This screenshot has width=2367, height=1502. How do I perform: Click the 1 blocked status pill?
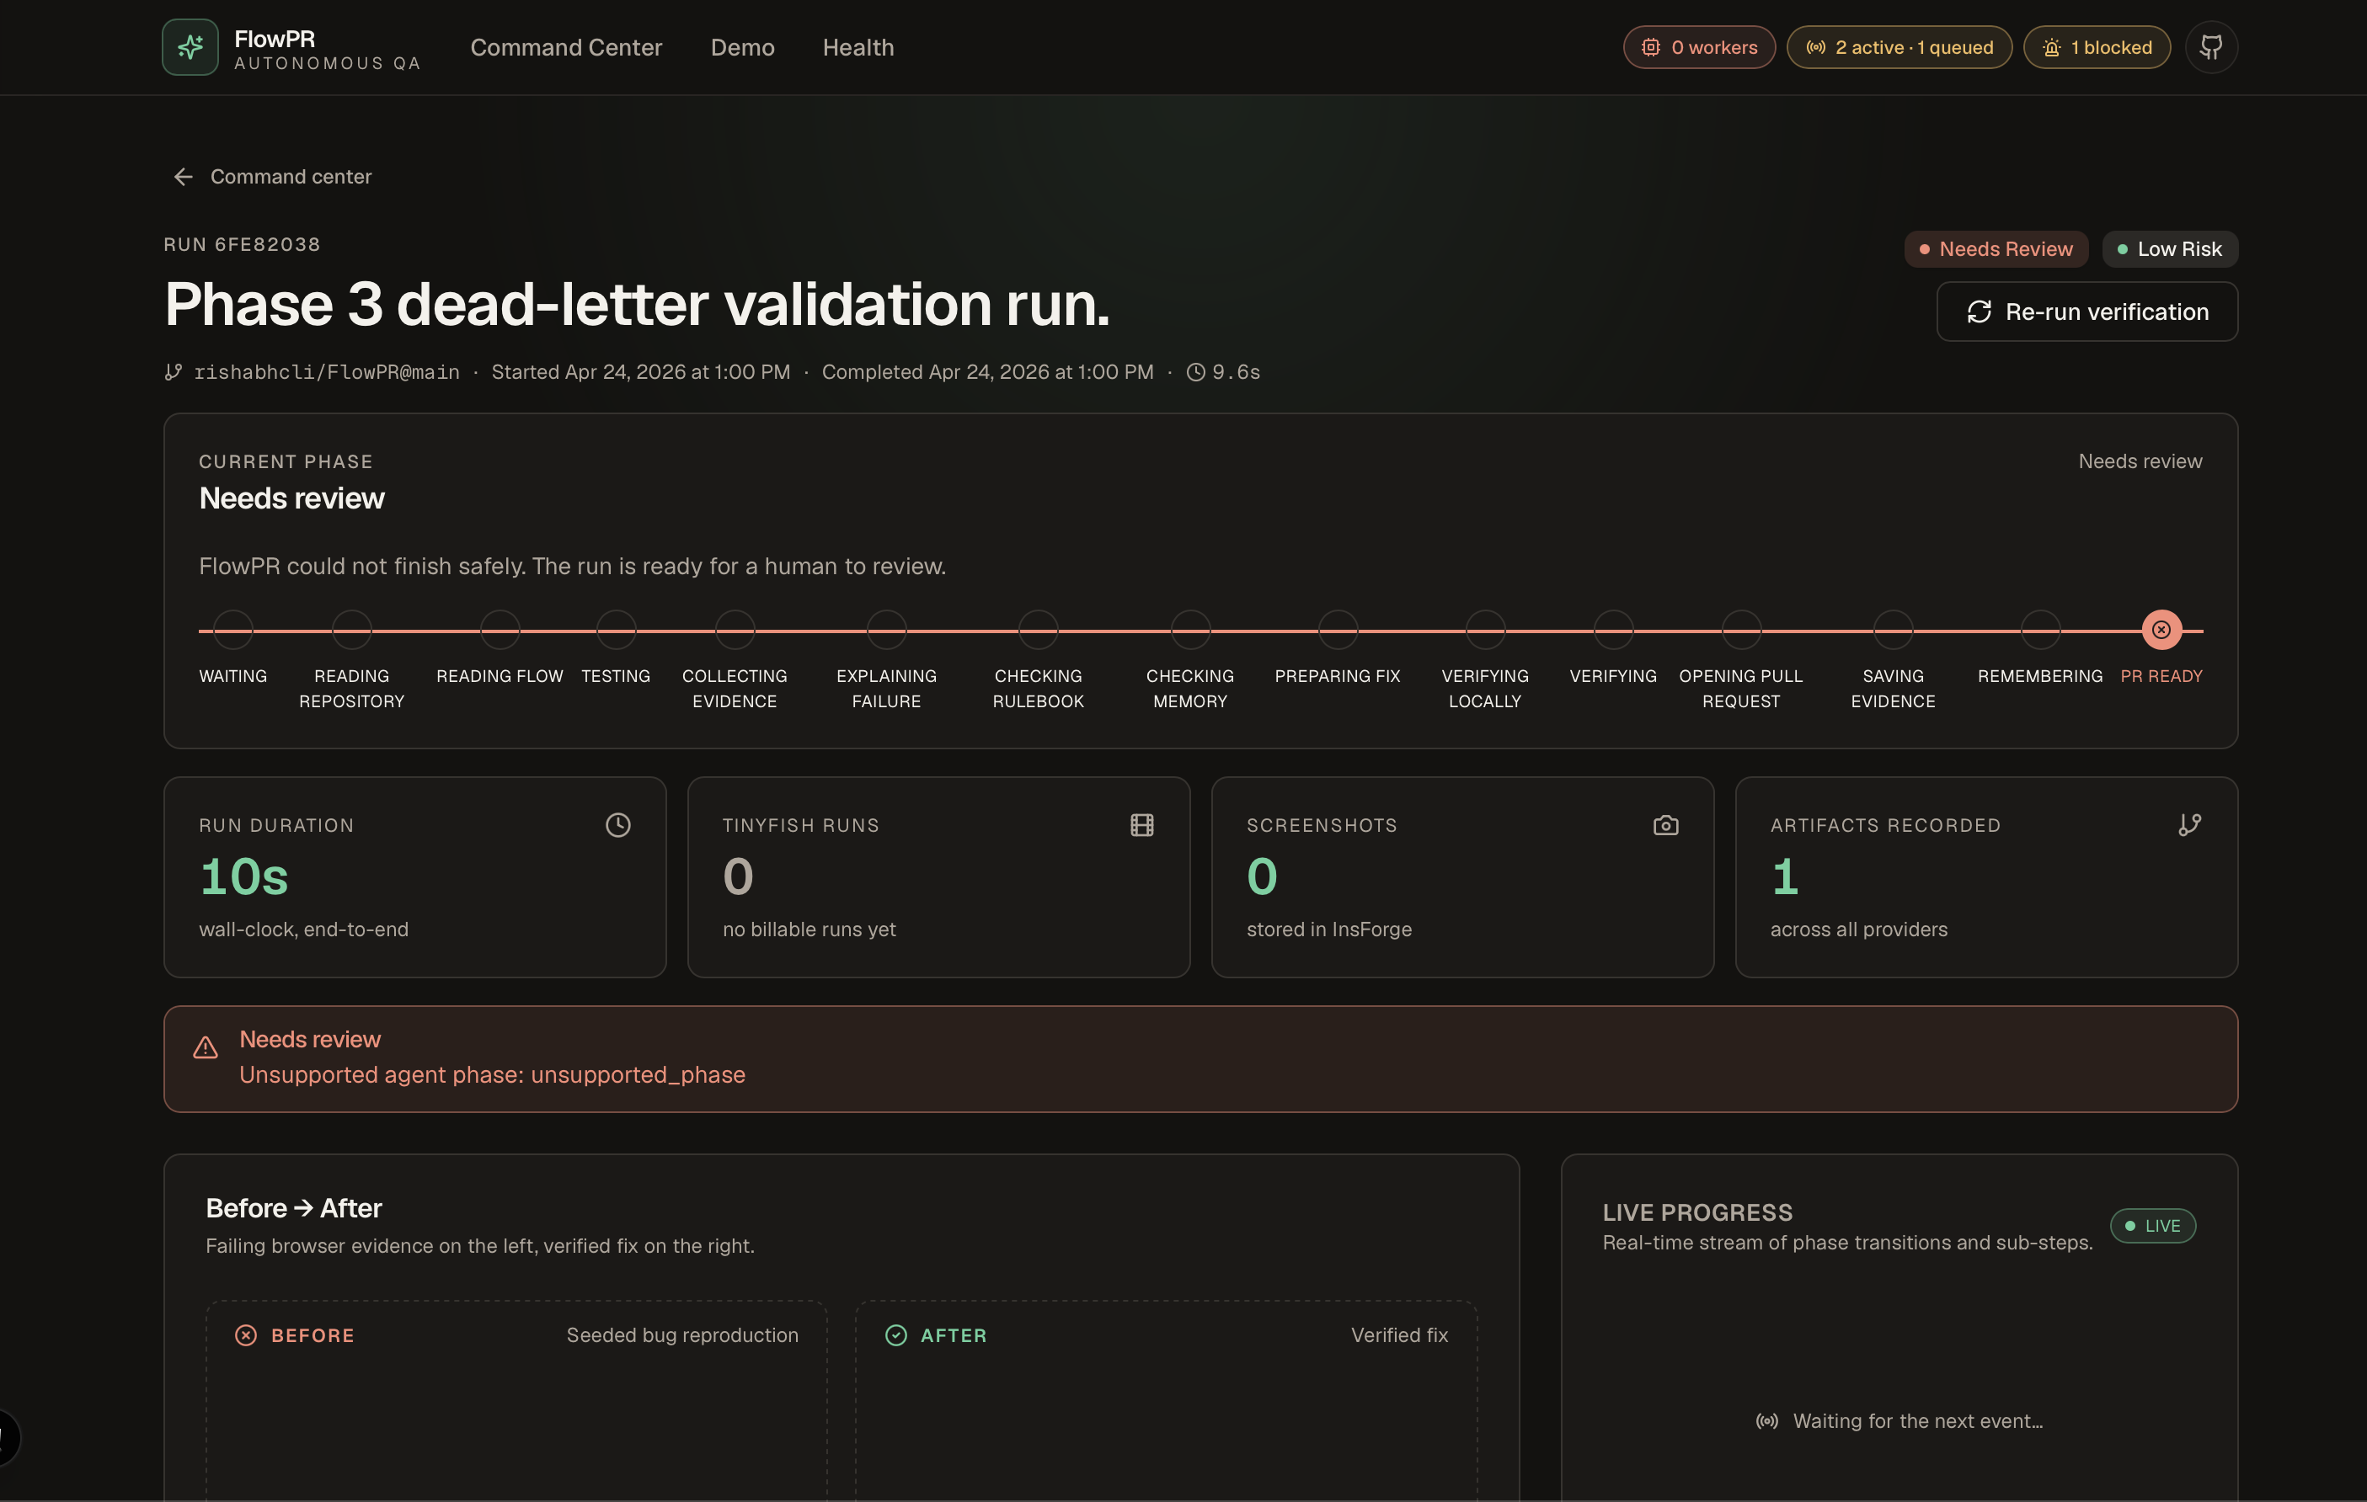tap(2096, 47)
